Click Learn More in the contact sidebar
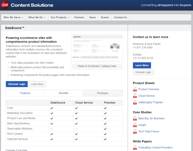 [x=142, y=65]
